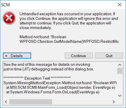126x108 pixels.
Task: Click the horizontal scrollbar left arrow
Action: pos(6,102)
